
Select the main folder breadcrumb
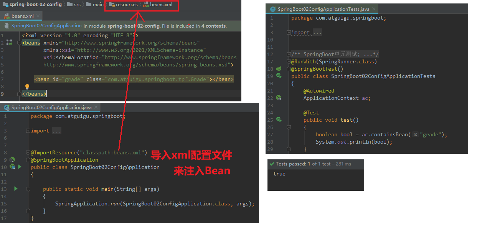coord(95,5)
